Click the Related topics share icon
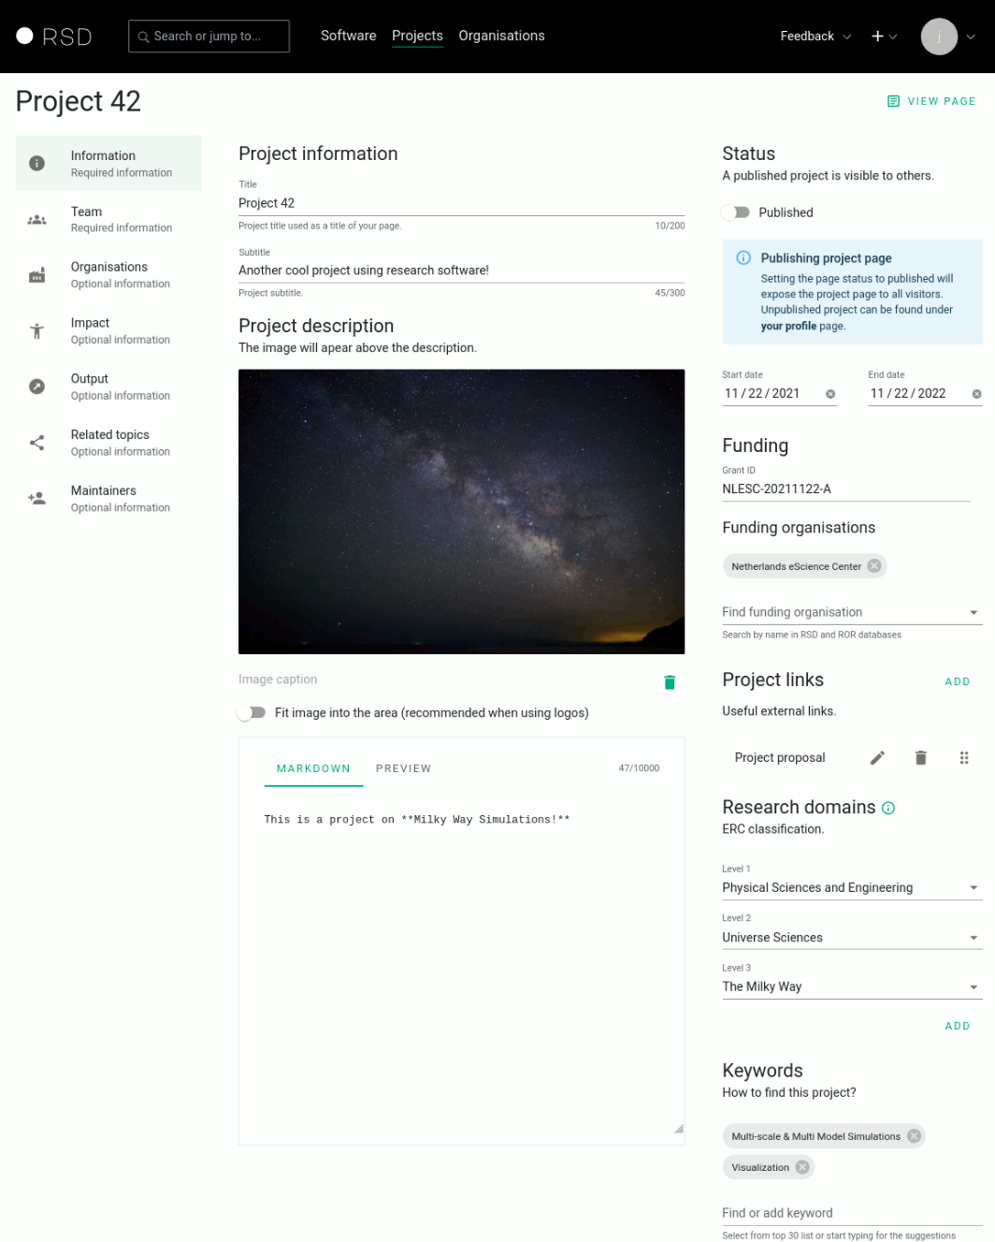This screenshot has width=995, height=1242. 37,443
